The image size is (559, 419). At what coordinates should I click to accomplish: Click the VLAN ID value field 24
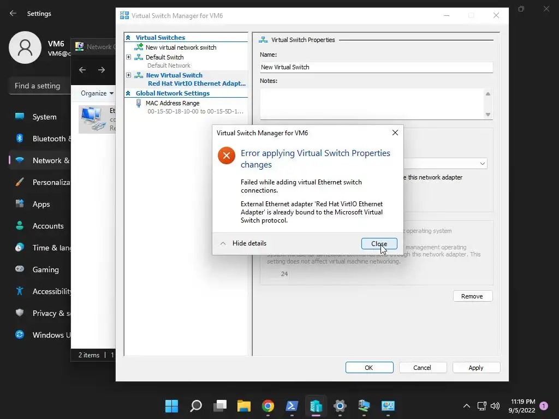tap(279, 274)
